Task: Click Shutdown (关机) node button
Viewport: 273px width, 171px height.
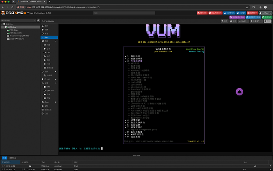Action: pyautogui.click(x=233, y=21)
